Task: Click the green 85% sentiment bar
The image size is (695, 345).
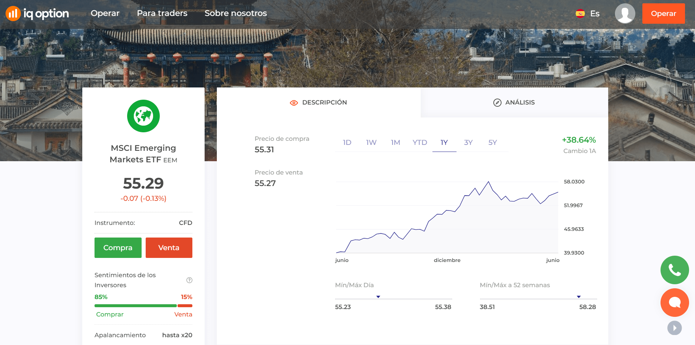Action: point(136,306)
